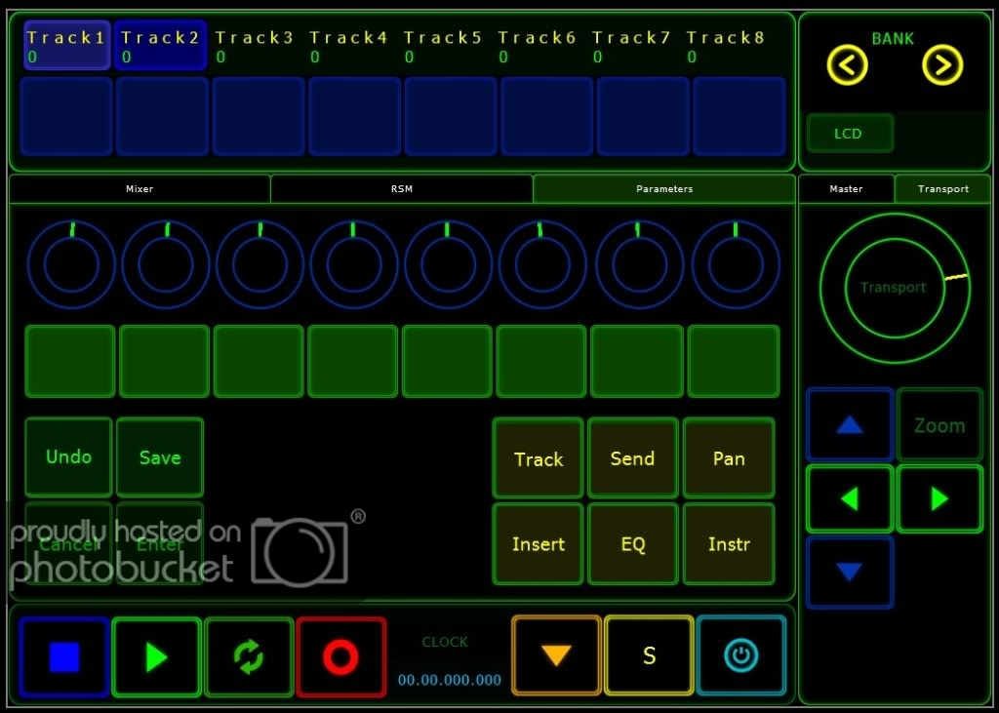999x713 pixels.
Task: Click the Undo button
Action: pyautogui.click(x=69, y=457)
